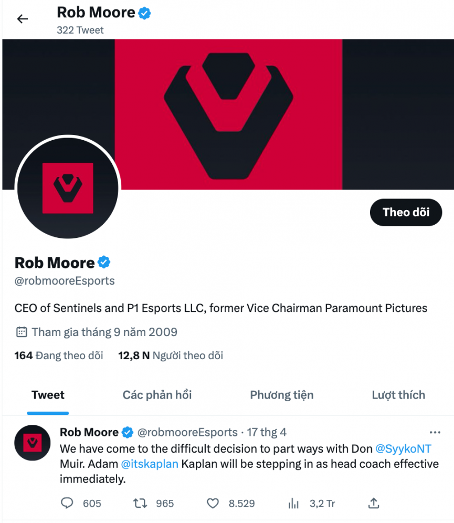The image size is (454, 523).
Task: Click the calendar icon beside join date
Action: click(x=22, y=332)
